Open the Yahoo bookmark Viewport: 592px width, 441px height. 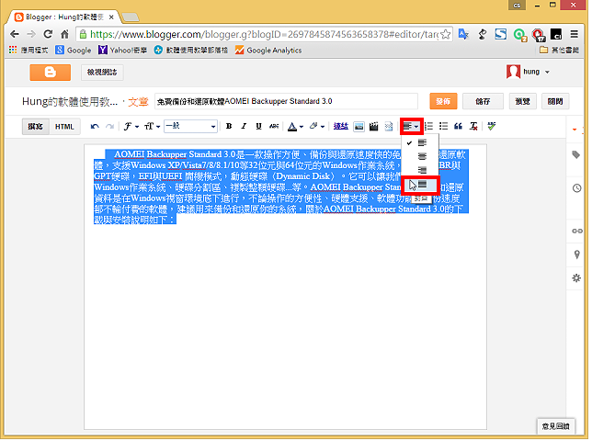coord(122,51)
